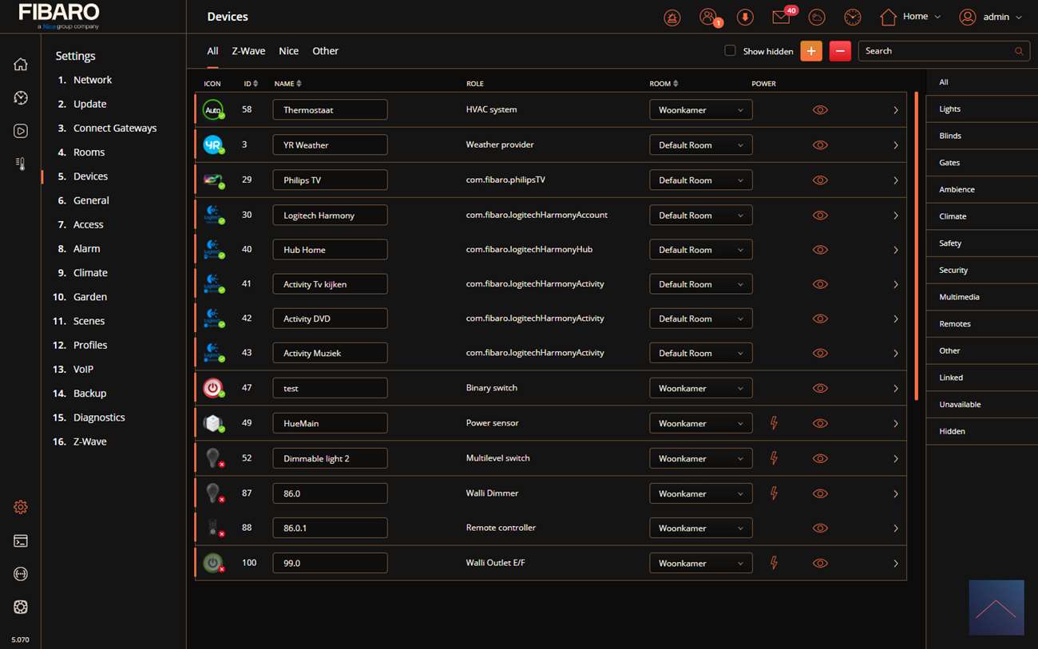Open the alarm siren icon in header
This screenshot has height=649, width=1038.
672,17
